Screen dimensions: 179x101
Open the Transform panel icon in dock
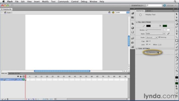[x=132, y=32]
